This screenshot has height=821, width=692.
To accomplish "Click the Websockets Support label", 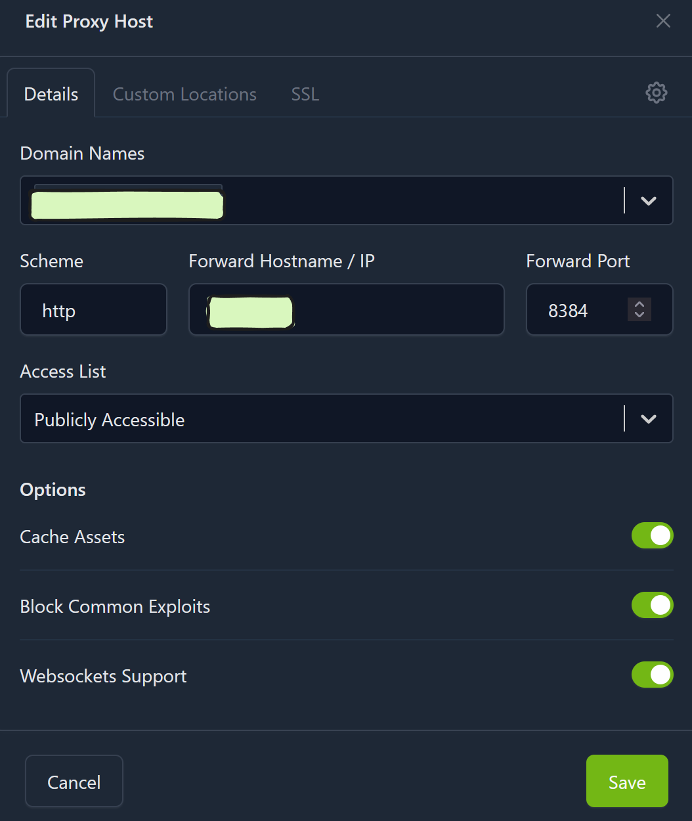I will [x=104, y=677].
